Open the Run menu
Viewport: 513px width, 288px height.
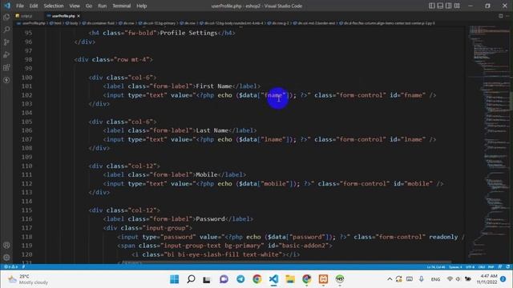tap(102, 6)
